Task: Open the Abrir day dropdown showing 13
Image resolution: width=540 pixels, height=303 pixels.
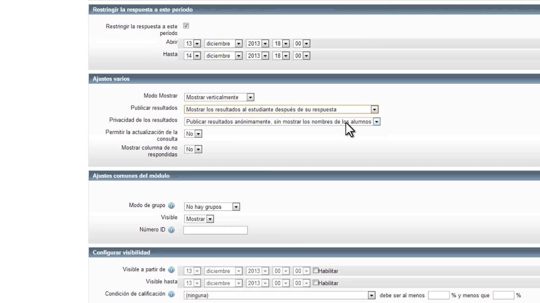Action: tap(192, 43)
